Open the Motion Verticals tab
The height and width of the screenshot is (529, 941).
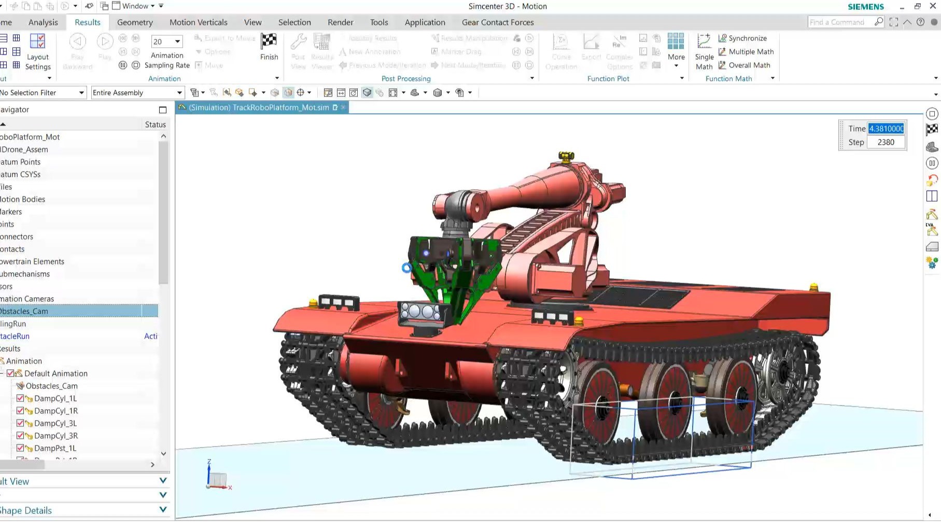pyautogui.click(x=199, y=22)
